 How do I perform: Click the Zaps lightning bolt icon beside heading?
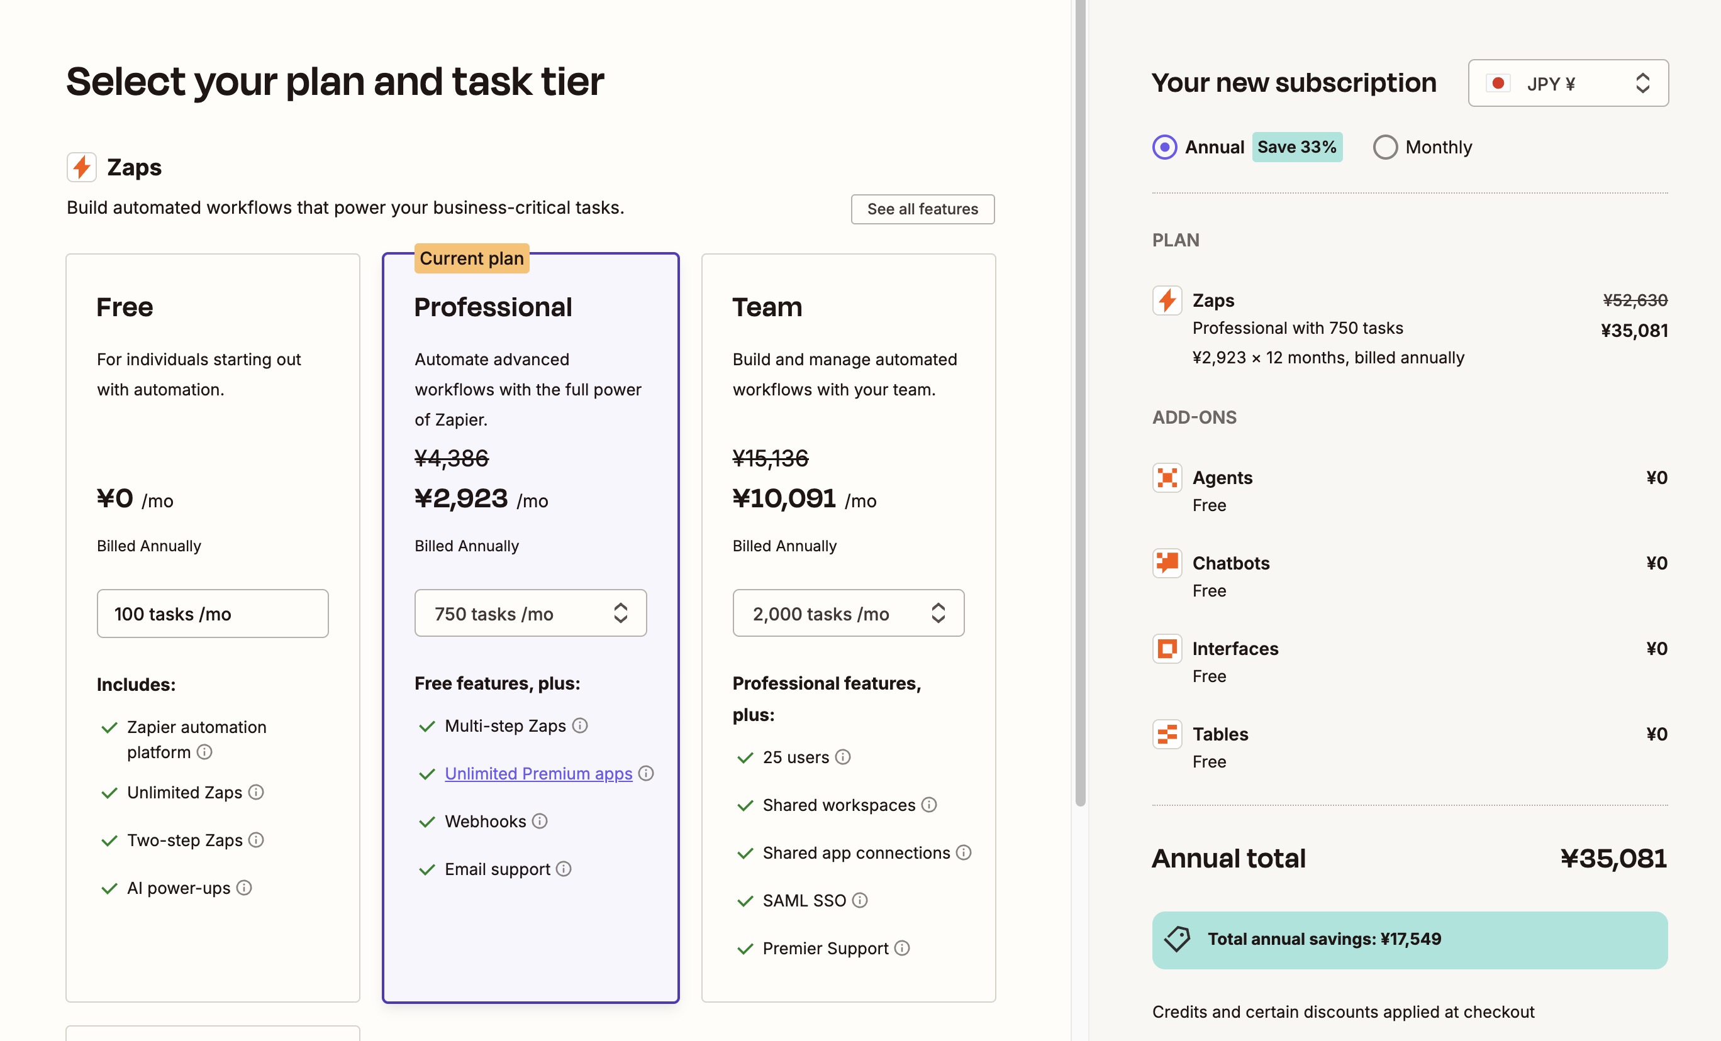coord(82,168)
